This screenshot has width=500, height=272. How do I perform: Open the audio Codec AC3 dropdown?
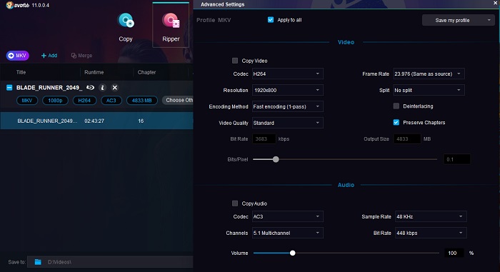[288, 216]
